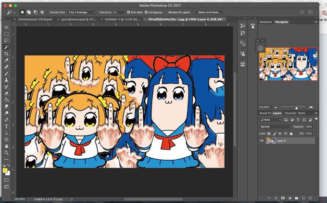This screenshot has height=203, width=327.
Task: Uncheck the Contiguous checkbox
Action: (146, 13)
